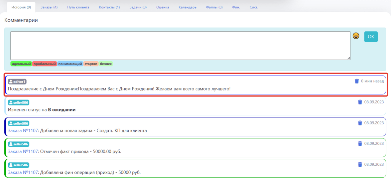Select the 'стартап' tag

pos(91,64)
